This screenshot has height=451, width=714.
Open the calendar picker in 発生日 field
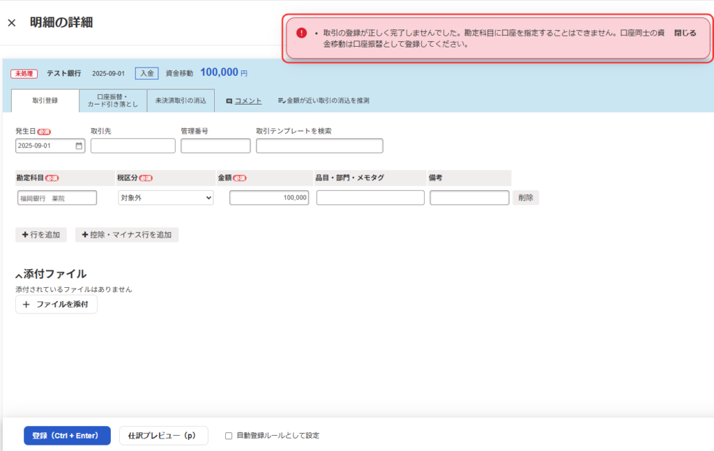click(x=79, y=146)
